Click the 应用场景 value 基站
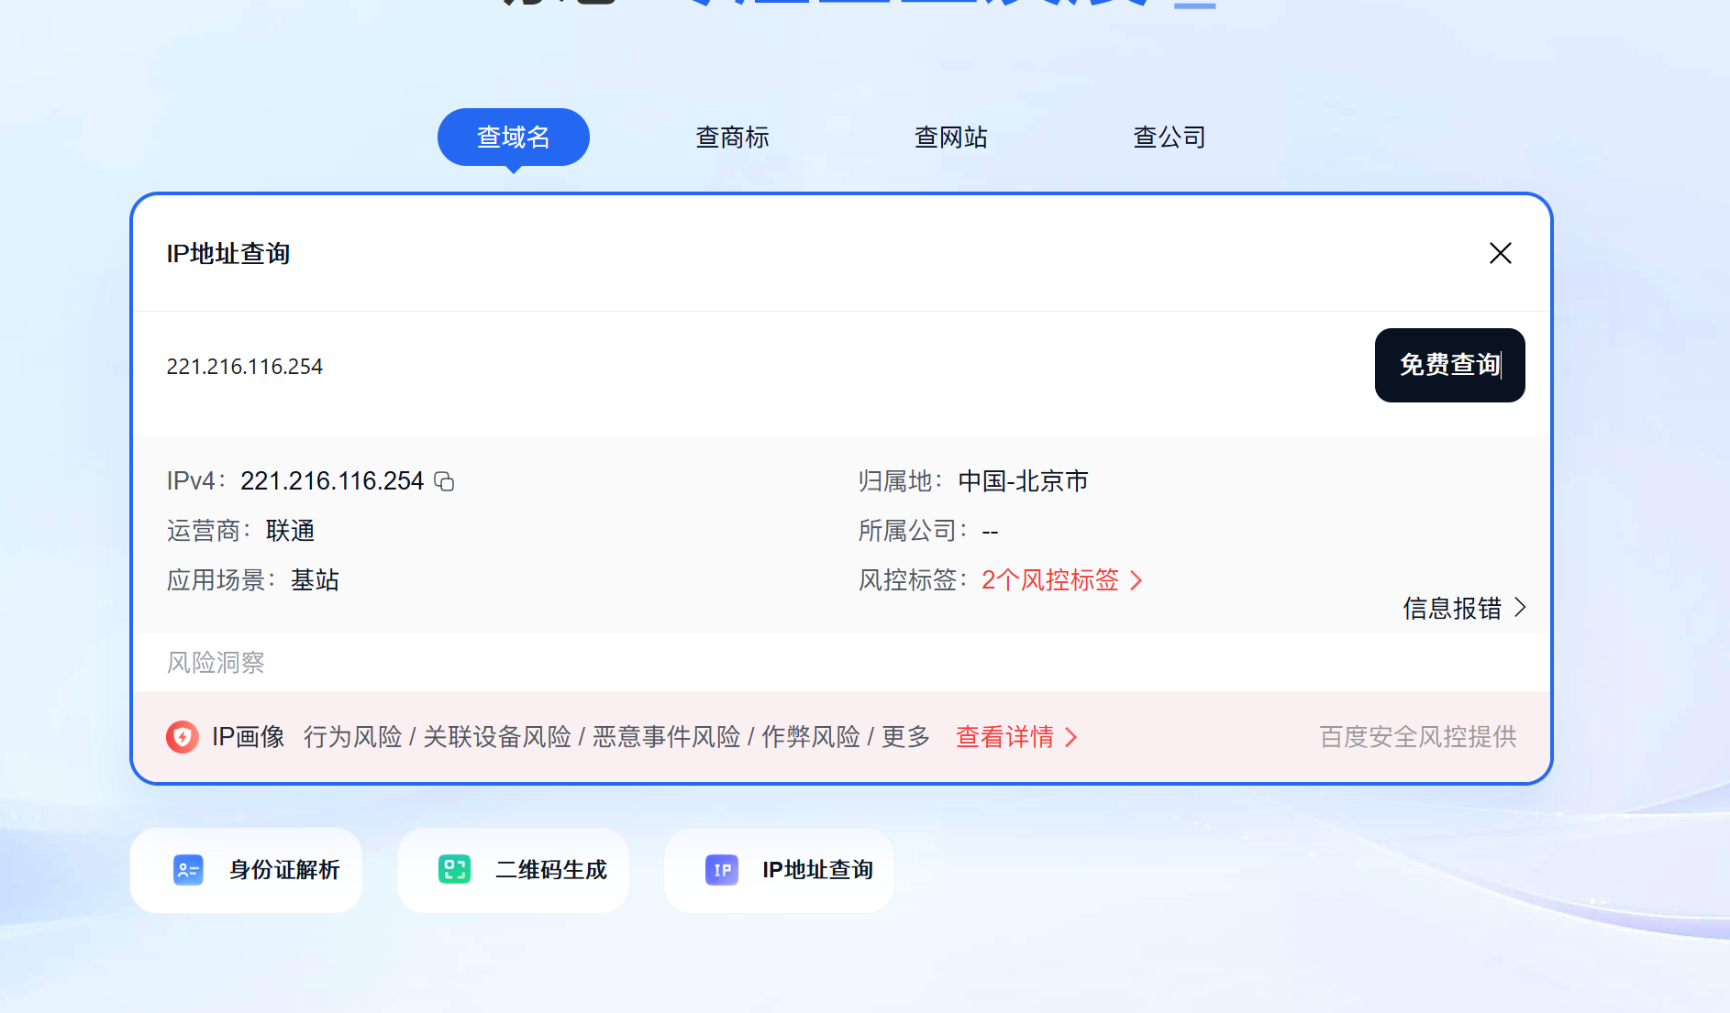 315,580
